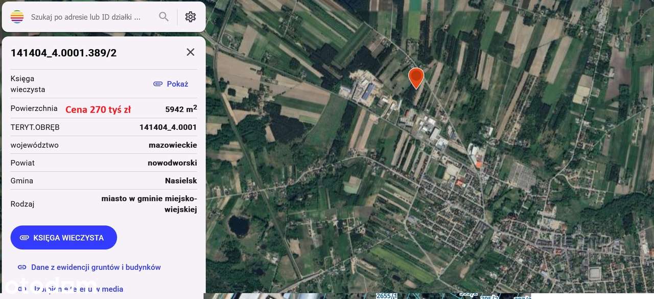Click the red location pin on map
This screenshot has height=299, width=654.
pyautogui.click(x=416, y=78)
